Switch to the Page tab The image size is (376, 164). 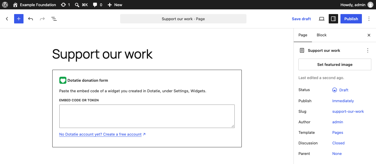click(x=303, y=35)
